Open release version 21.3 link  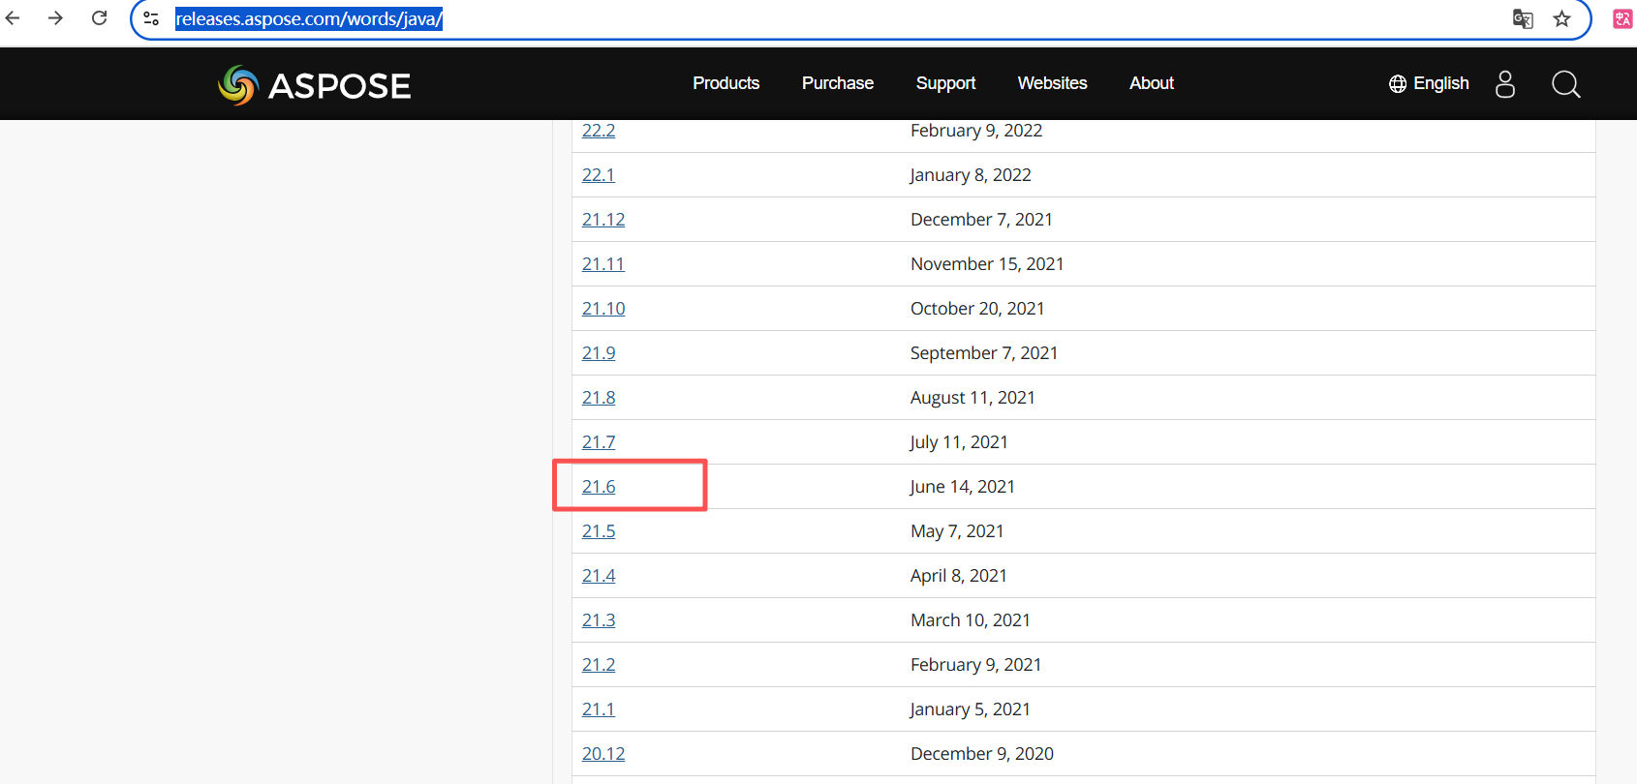tap(599, 620)
